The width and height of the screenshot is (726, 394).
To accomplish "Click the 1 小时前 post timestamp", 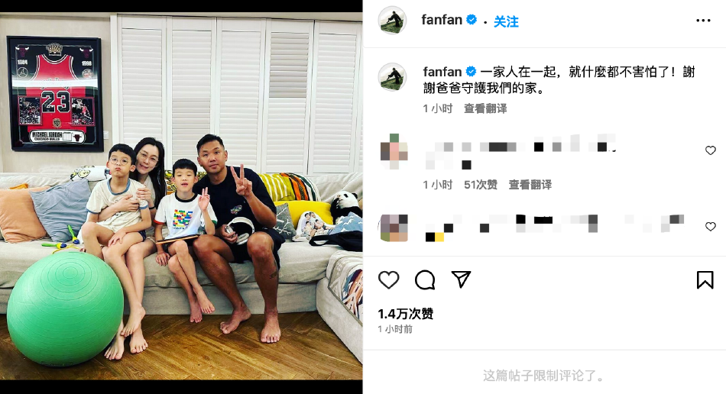I will [395, 329].
